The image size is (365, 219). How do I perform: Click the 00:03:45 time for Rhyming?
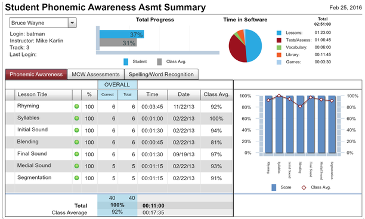(152, 107)
